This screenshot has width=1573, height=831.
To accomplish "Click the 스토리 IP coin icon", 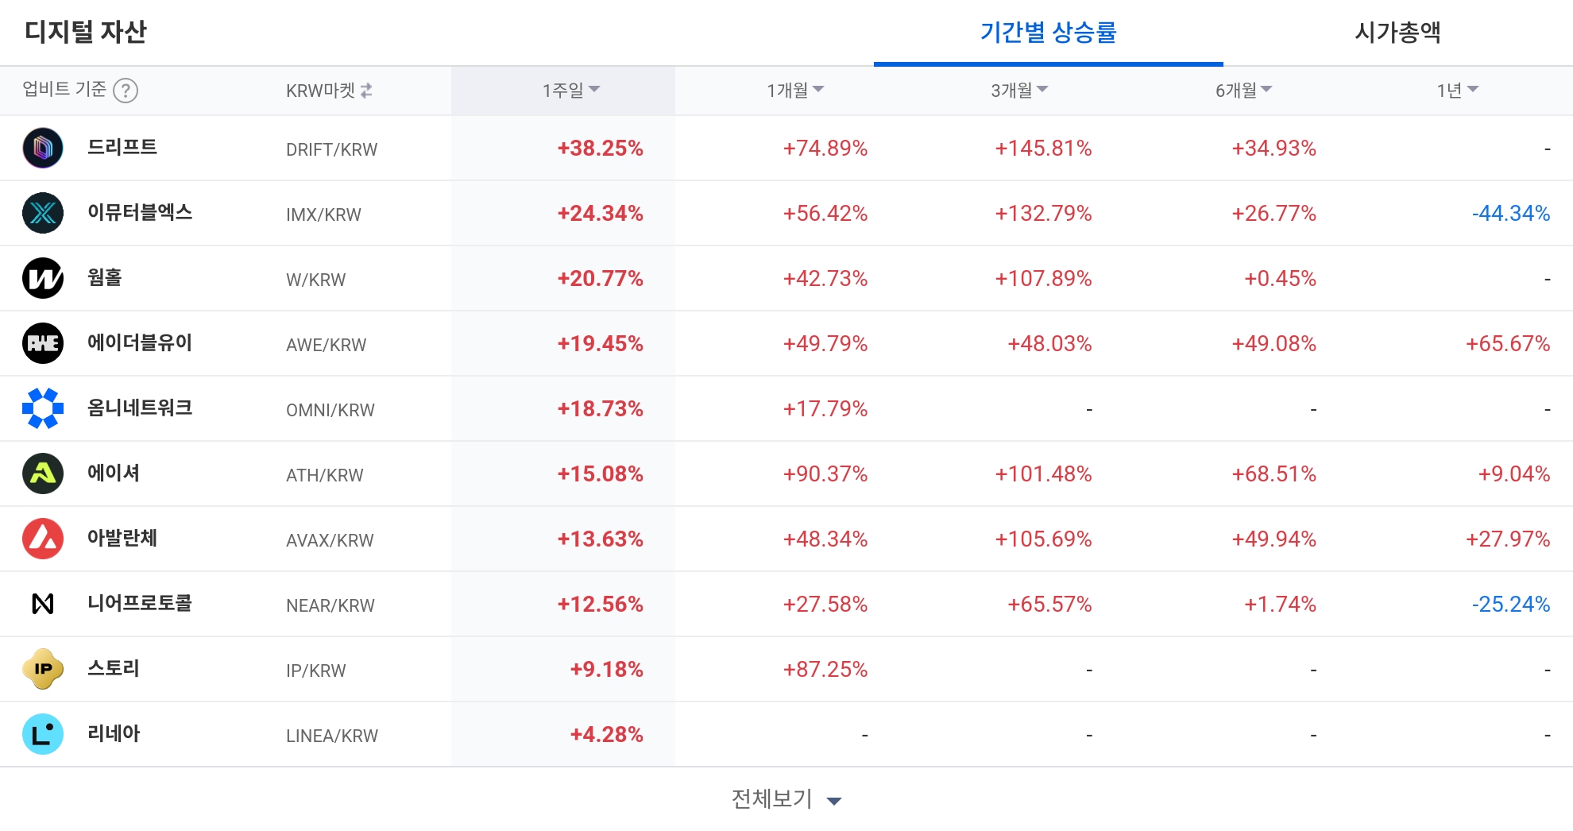I will click(x=43, y=669).
